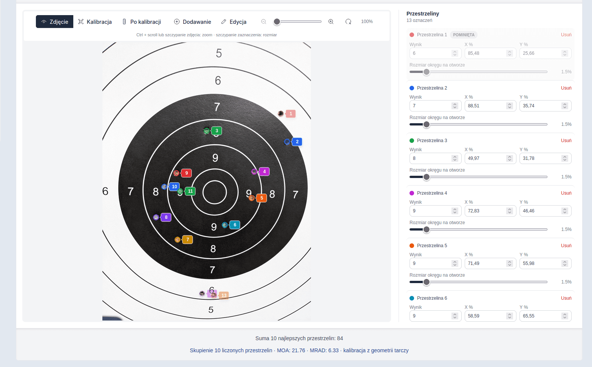Delete Przestrzelina 5 with Usuń
The height and width of the screenshot is (367, 592).
click(x=566, y=246)
